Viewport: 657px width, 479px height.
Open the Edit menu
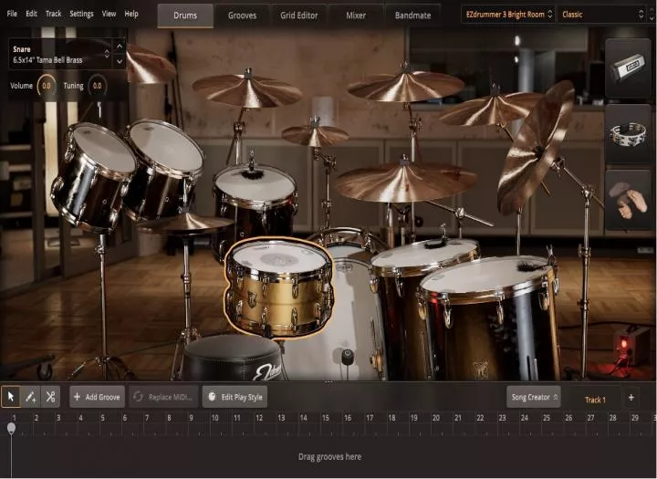pyautogui.click(x=31, y=14)
